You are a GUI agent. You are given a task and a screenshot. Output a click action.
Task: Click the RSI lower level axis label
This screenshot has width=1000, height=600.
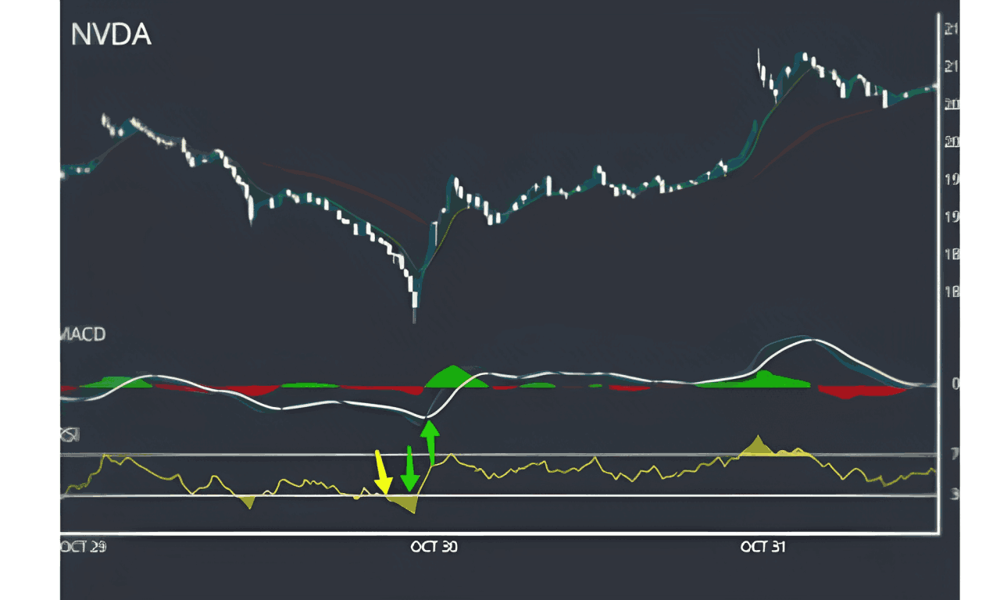pyautogui.click(x=955, y=494)
